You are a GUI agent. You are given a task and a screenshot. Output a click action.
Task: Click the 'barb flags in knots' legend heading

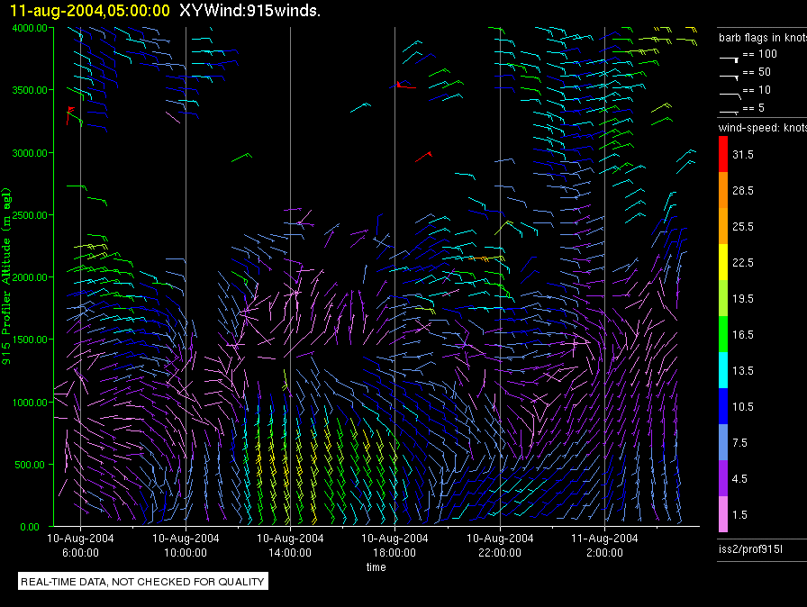pyautogui.click(x=763, y=38)
